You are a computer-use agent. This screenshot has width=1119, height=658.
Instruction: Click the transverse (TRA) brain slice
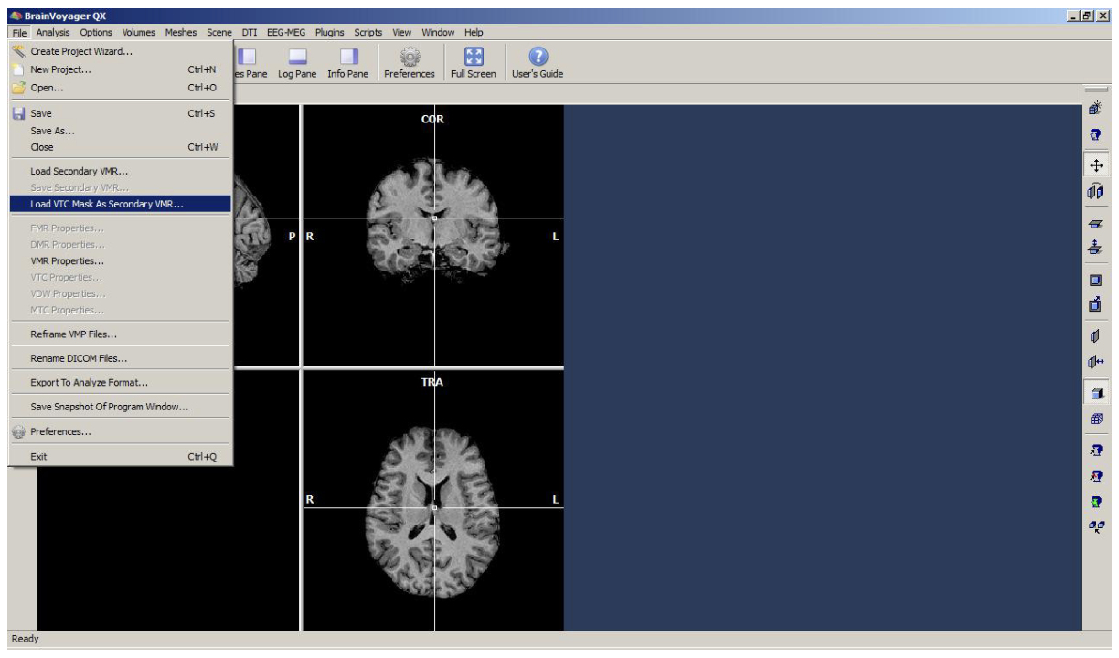point(433,500)
